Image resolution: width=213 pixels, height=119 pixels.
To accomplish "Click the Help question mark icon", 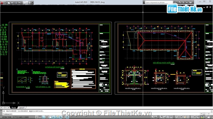I will (x=190, y=2).
